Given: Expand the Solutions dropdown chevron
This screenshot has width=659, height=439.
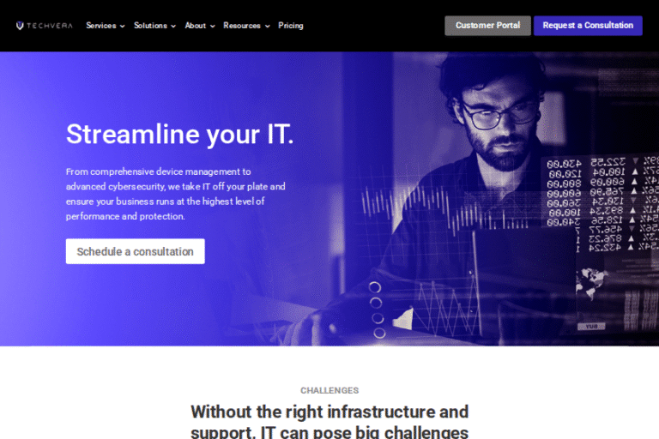Looking at the screenshot, I should [173, 26].
